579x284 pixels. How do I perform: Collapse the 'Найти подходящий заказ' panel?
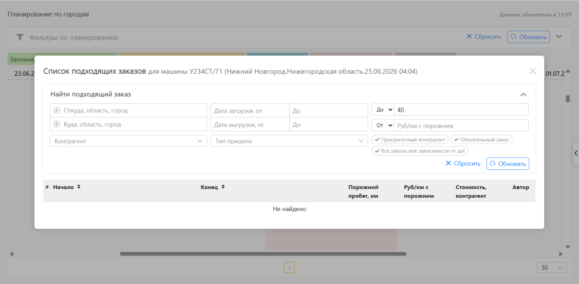[523, 95]
